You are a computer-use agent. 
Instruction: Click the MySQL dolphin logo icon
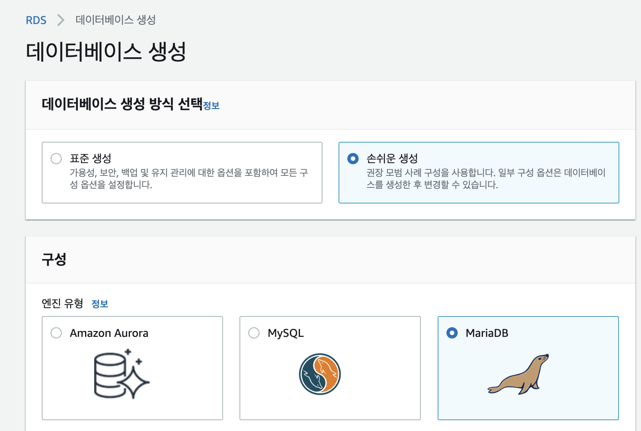point(320,374)
